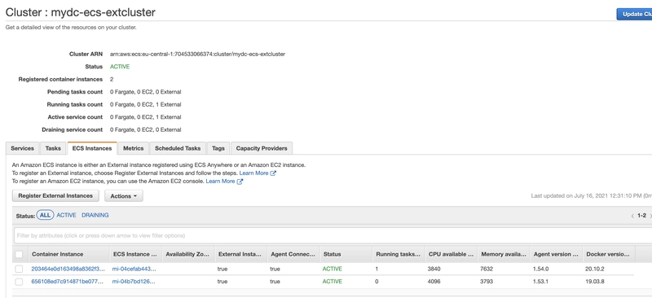Viewport: 652px width, 298px height.
Task: Click the Cluster : mydc-ecs-extcluster heading
Action: click(x=80, y=12)
